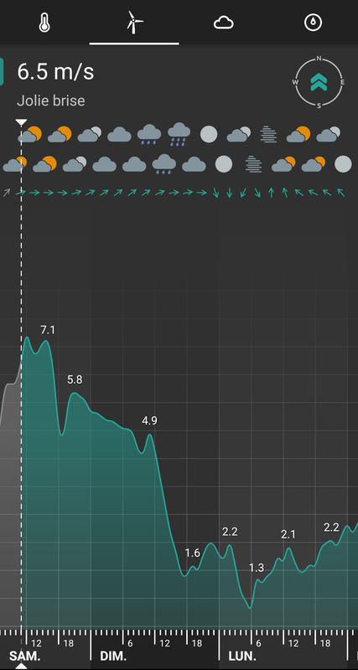This screenshot has width=358, height=670.
Task: Select the wind turbine tab
Action: point(134,23)
